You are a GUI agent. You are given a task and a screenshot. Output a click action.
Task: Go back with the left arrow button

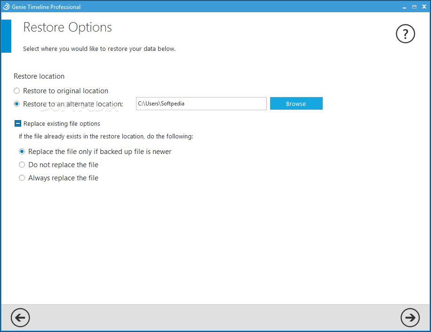pyautogui.click(x=20, y=318)
